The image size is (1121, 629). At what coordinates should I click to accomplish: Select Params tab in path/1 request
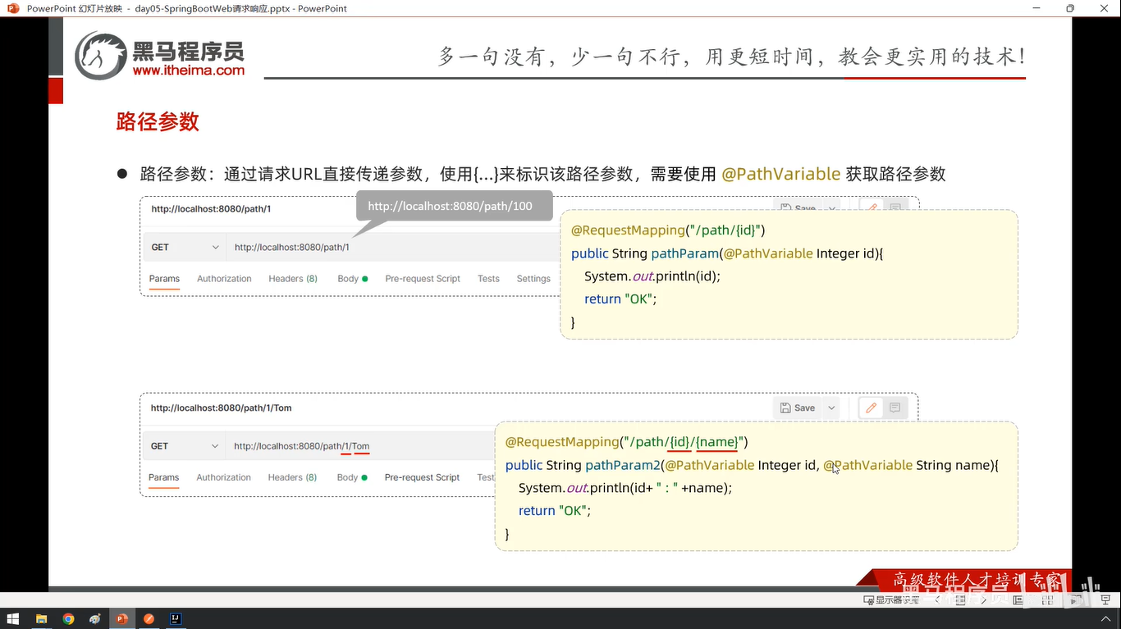[x=164, y=279]
